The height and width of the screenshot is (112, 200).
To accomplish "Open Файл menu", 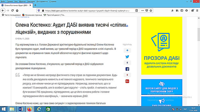I will [3, 2].
